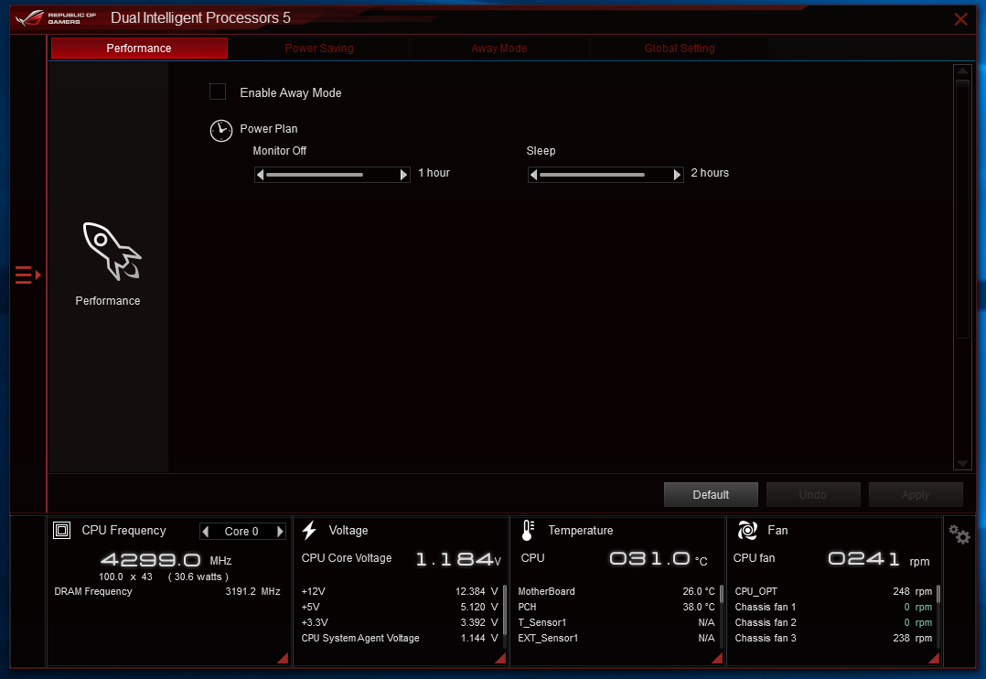Screen dimensions: 986x679
Task: Select the Performance tab
Action: click(x=139, y=48)
